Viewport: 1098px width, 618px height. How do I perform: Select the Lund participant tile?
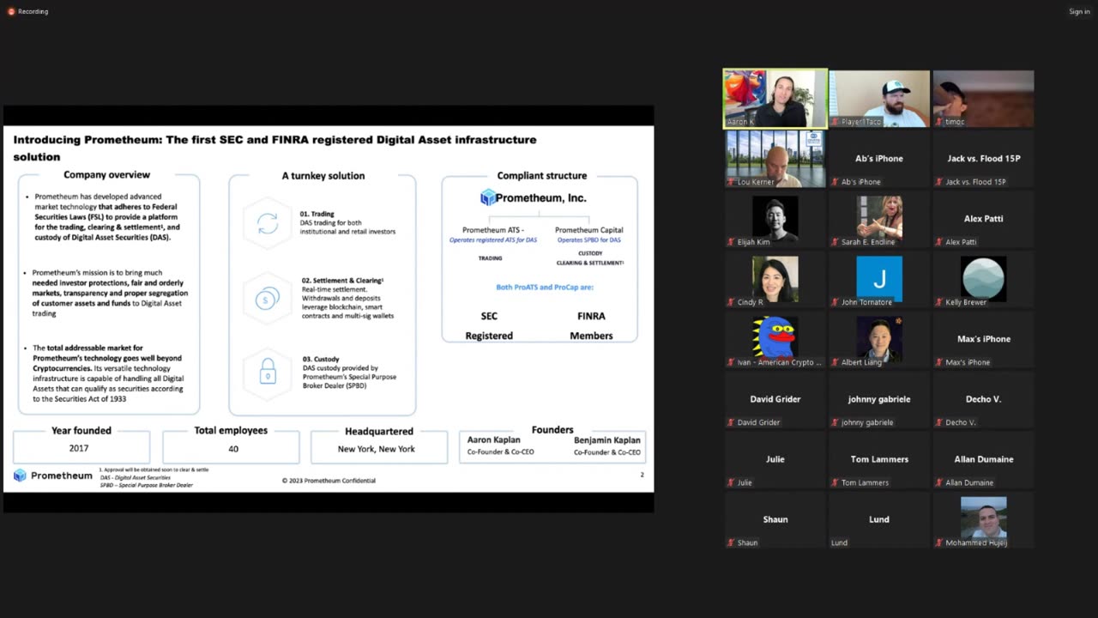879,519
